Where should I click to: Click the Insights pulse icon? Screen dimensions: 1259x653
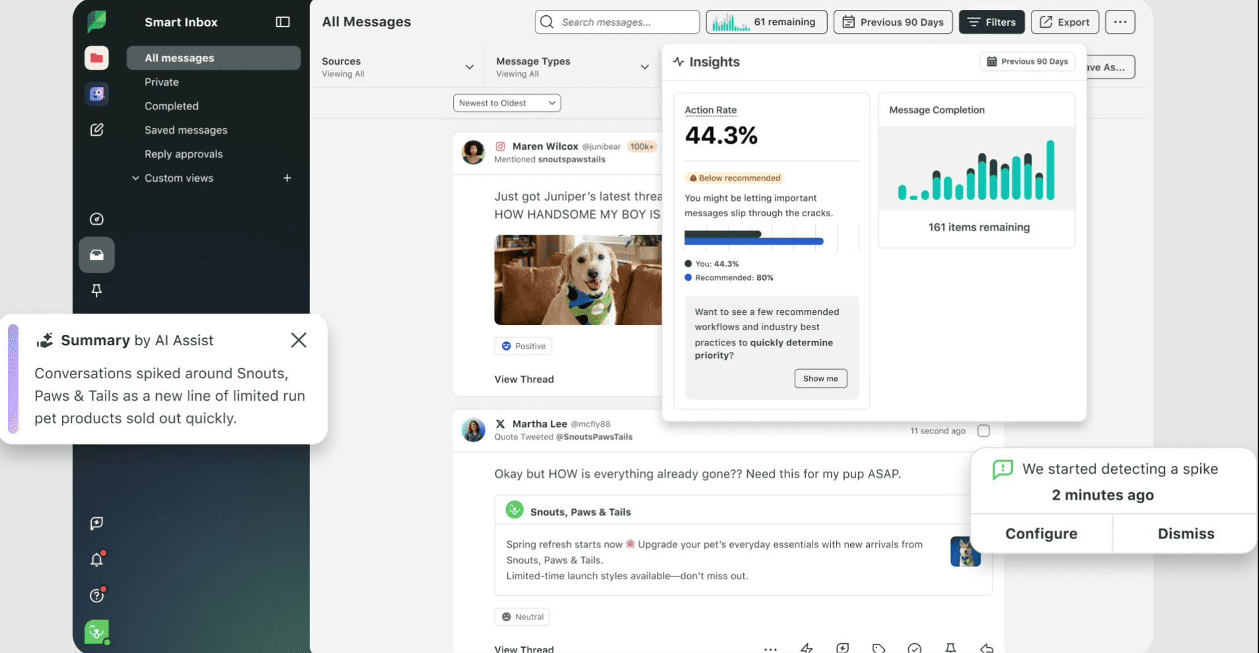coord(679,62)
